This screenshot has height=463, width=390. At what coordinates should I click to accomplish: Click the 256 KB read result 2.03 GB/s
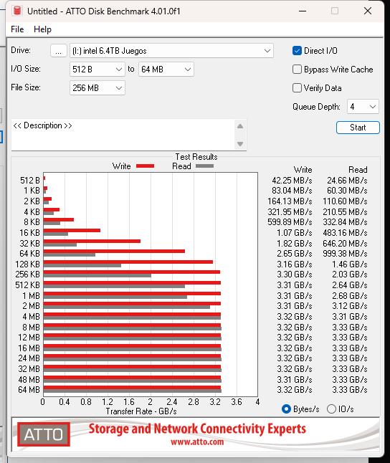350,275
